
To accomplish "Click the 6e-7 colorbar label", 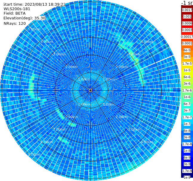I will (187, 104).
